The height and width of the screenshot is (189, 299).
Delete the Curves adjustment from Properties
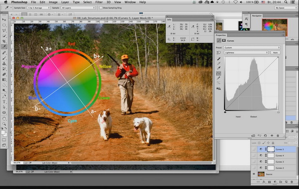tap(278, 135)
